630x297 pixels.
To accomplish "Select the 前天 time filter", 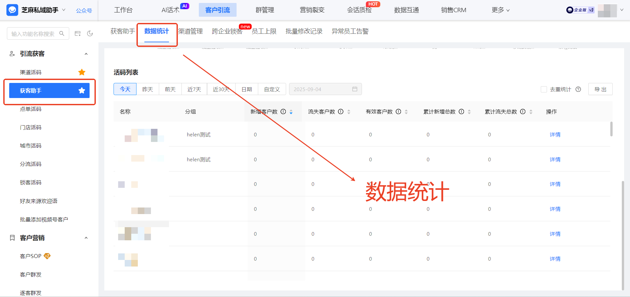I will point(170,89).
